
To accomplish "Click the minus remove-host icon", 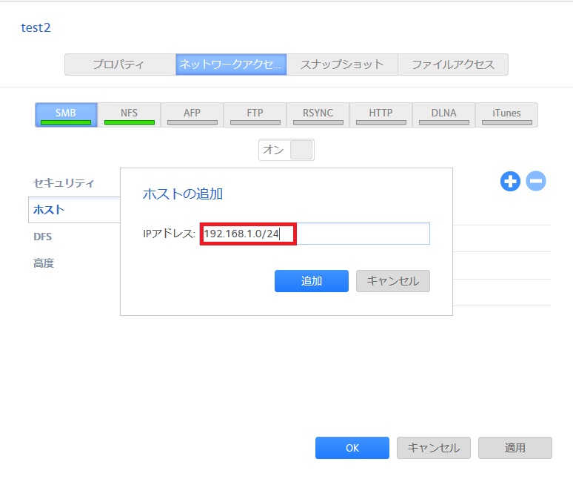I will click(x=536, y=181).
